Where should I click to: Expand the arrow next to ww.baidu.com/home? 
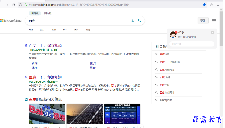(57, 82)
